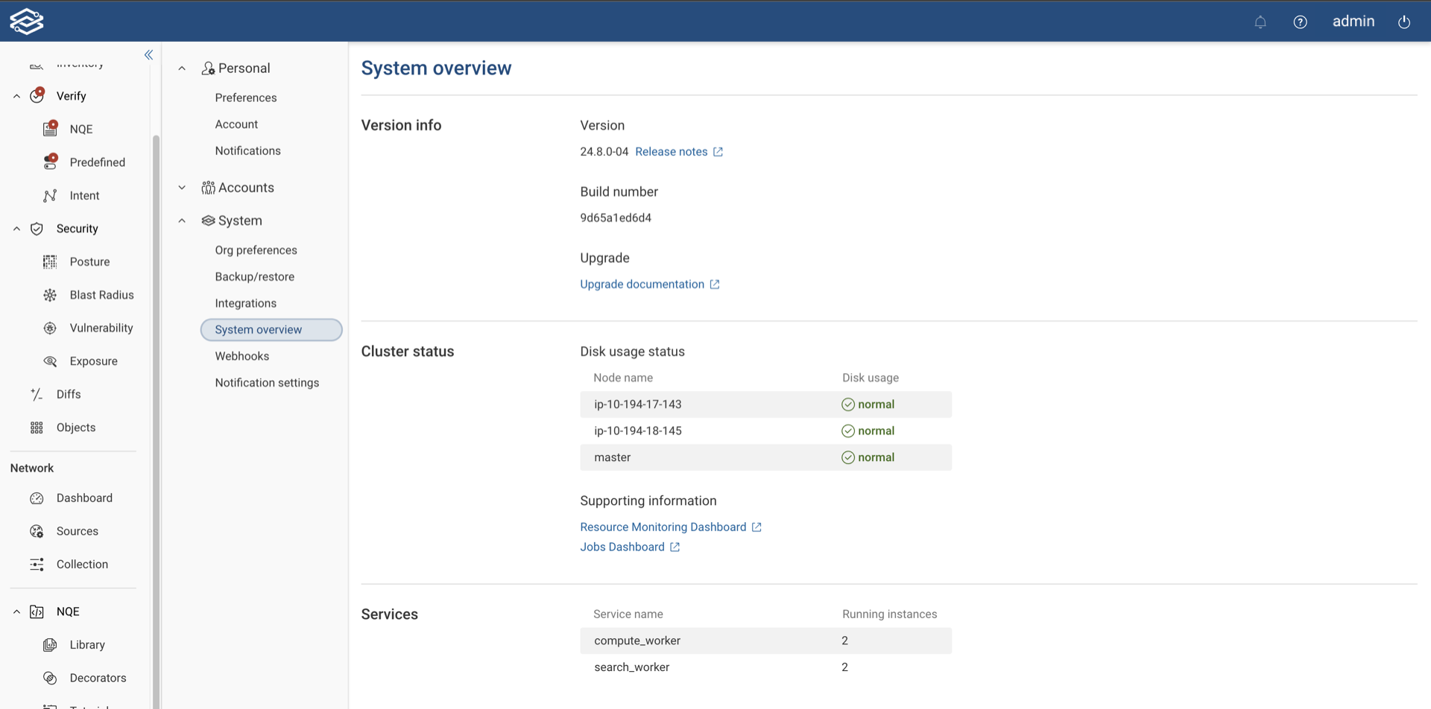Screen dimensions: 1431x709
Task: Open Predefined checks in the Verify section
Action: [x=49, y=162]
